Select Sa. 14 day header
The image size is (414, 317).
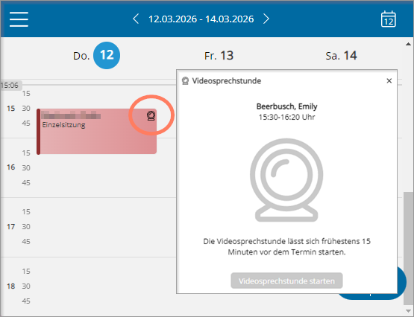341,56
